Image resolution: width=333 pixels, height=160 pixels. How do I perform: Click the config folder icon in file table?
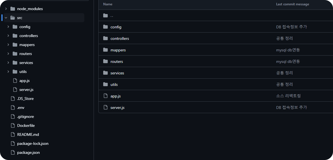pyautogui.click(x=105, y=27)
